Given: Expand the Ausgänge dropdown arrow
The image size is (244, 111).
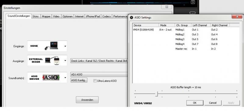Looking at the screenshot, I should tap(65, 61).
